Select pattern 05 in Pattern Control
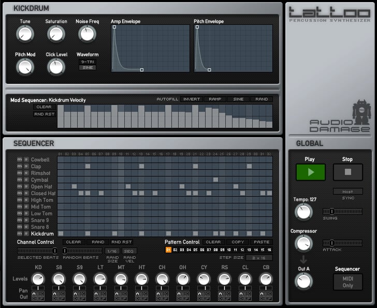The width and height of the screenshot is (377, 308). coord(195,250)
